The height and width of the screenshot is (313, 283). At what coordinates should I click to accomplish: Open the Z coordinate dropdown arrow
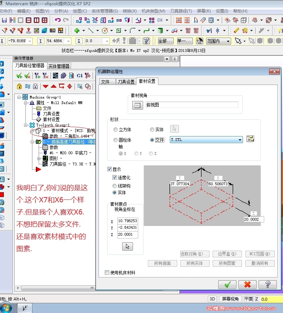107,41
